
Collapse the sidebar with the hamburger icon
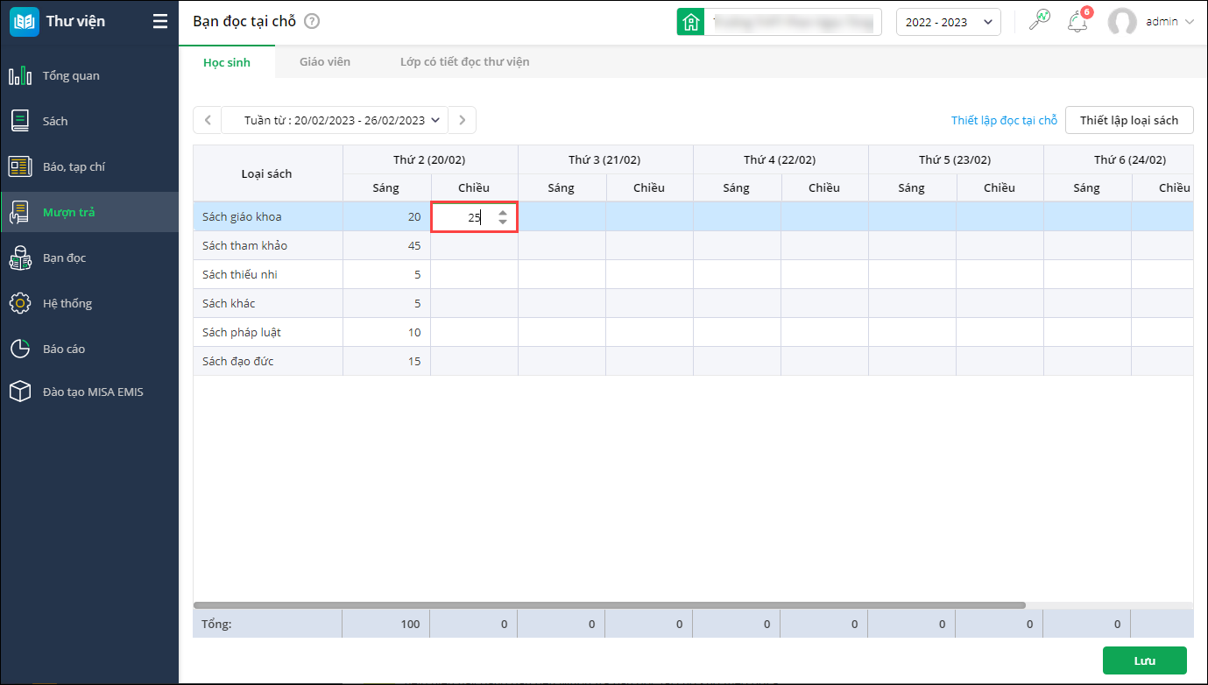coord(160,22)
